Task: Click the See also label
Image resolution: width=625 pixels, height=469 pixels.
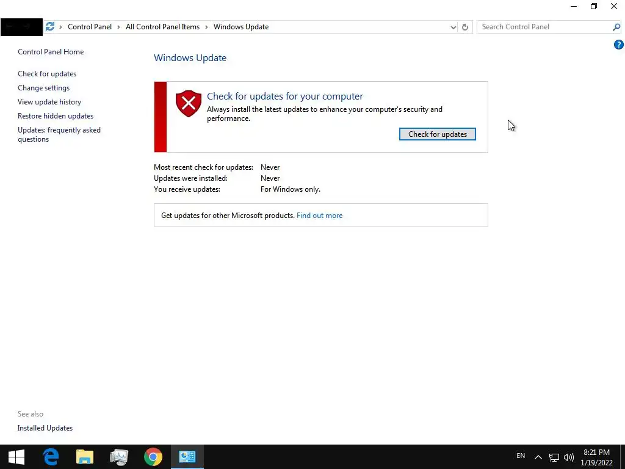Action: coord(31,414)
